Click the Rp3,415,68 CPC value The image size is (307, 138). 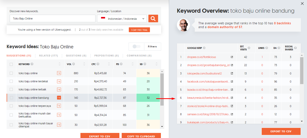pyautogui.click(x=100, y=73)
